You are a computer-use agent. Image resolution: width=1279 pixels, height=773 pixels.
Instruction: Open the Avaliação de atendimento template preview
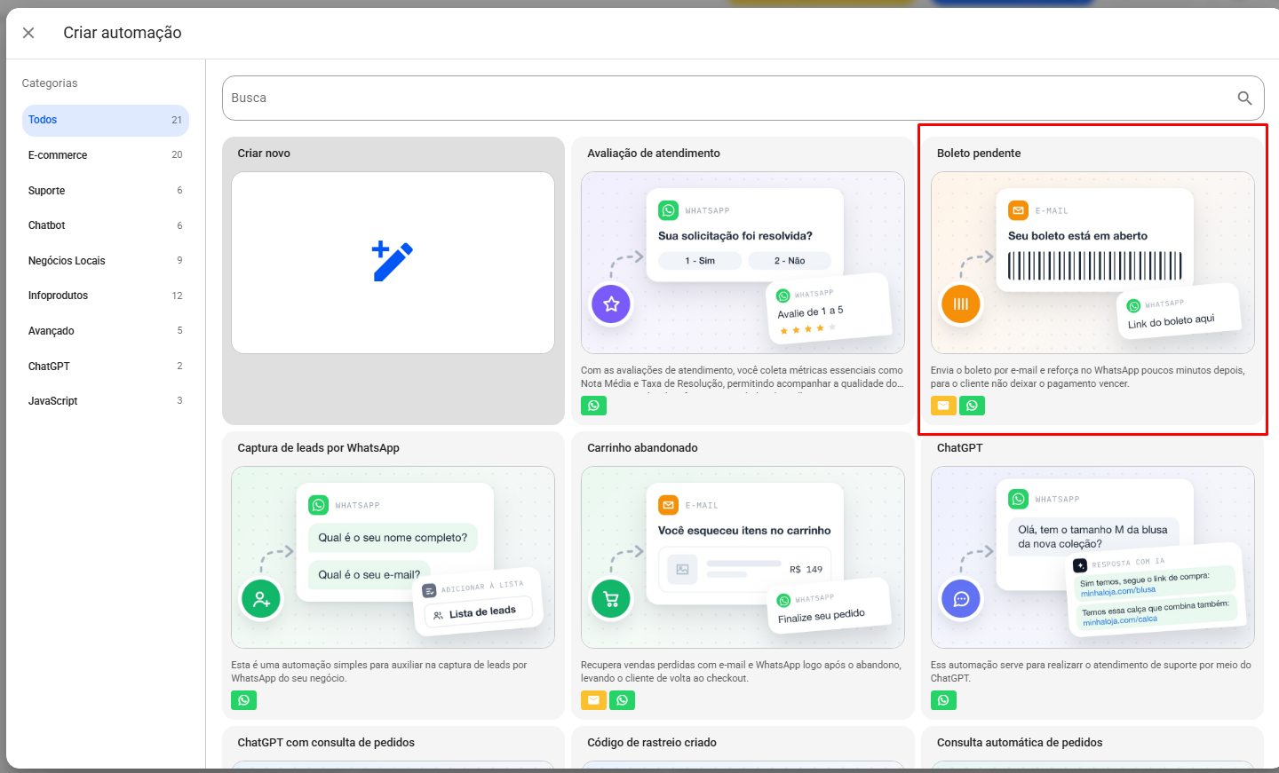click(743, 263)
